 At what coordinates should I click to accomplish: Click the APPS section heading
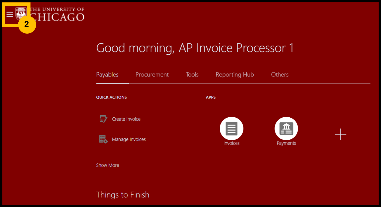point(211,97)
